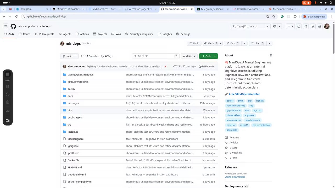Go to the repository Settings tab
The image size is (335, 188).
click(183, 34)
